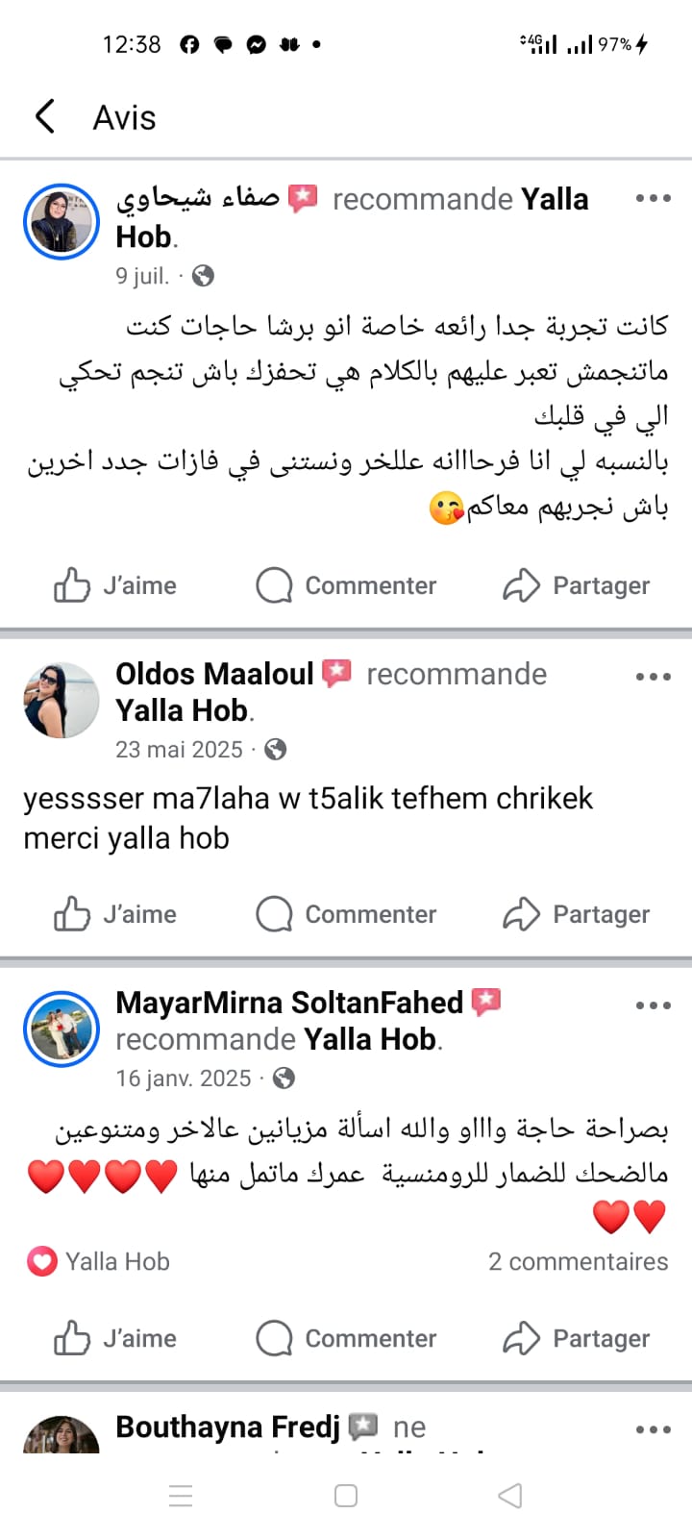The width and height of the screenshot is (692, 1538).
Task: Open options menu on MayarMirna SoltanFahed's review
Action: (653, 1005)
